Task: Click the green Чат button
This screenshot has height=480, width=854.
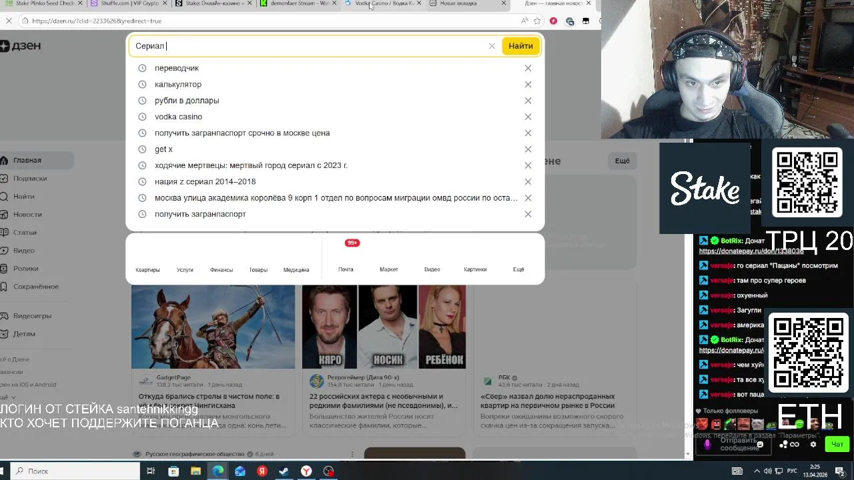Action: coord(837,444)
